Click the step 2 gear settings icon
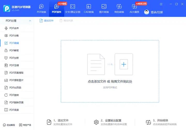186x130 pixels. [x=96, y=122]
